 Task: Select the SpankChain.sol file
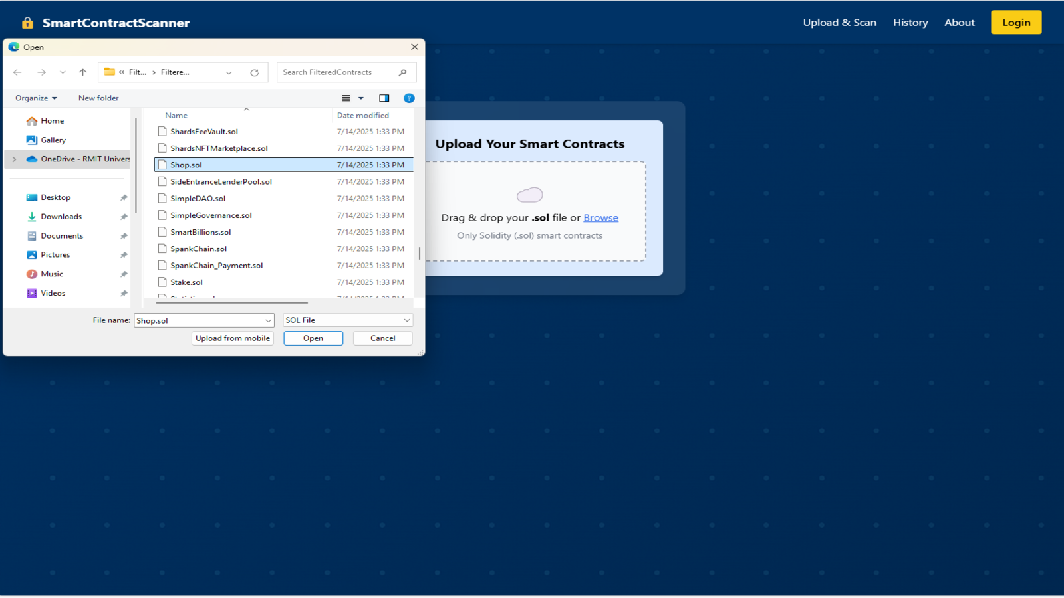[198, 249]
